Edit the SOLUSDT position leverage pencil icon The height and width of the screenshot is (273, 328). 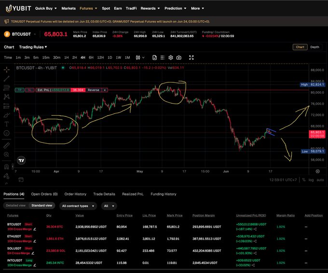coord(33,253)
